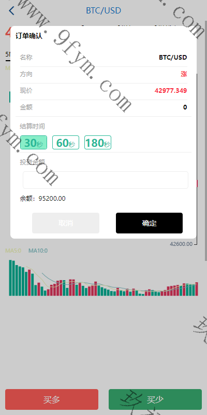Choose the 60秒 settlement option
Screen dimensions: 207x415
click(x=66, y=142)
